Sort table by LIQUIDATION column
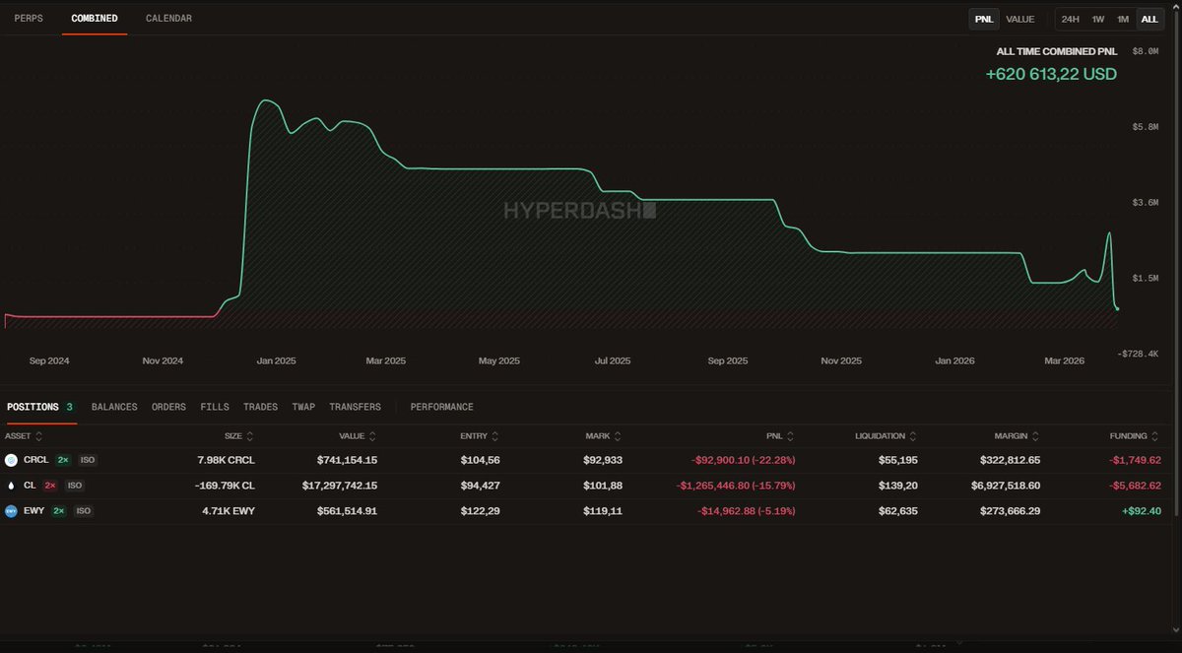The width and height of the screenshot is (1182, 653). click(887, 435)
